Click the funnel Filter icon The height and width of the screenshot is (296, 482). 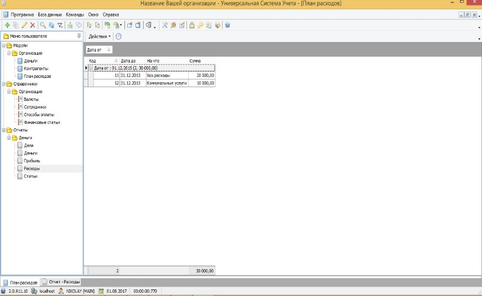60,25
